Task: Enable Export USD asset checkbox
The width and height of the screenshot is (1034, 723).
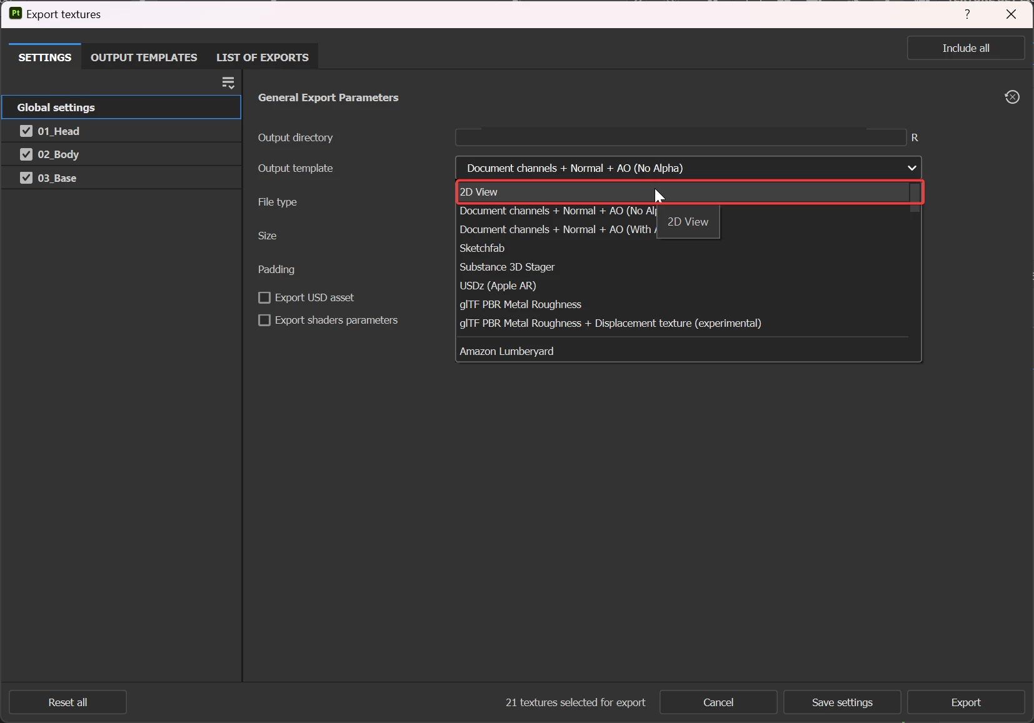Action: [x=264, y=297]
